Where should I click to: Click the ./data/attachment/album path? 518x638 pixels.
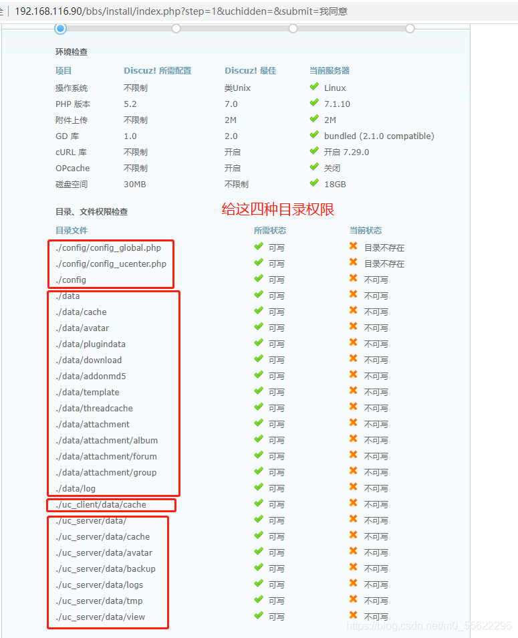pyautogui.click(x=107, y=440)
